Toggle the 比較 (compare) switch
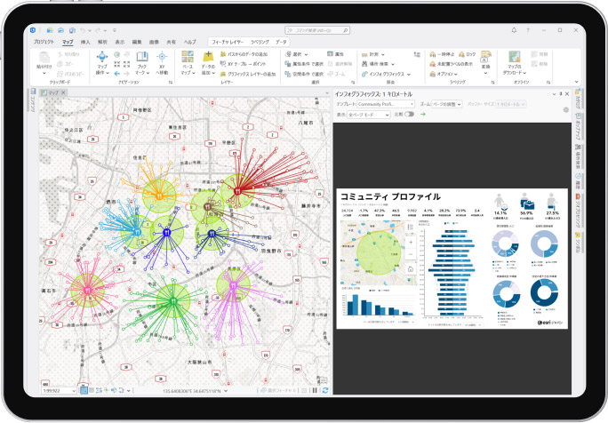The height and width of the screenshot is (423, 608). pyautogui.click(x=409, y=115)
